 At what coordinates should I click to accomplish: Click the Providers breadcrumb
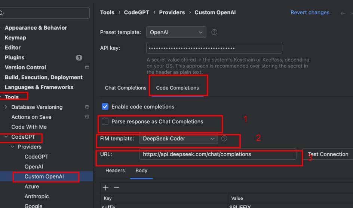[x=172, y=12]
